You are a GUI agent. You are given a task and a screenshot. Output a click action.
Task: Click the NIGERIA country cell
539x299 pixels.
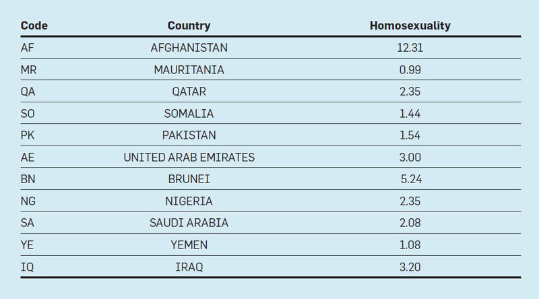(x=189, y=201)
